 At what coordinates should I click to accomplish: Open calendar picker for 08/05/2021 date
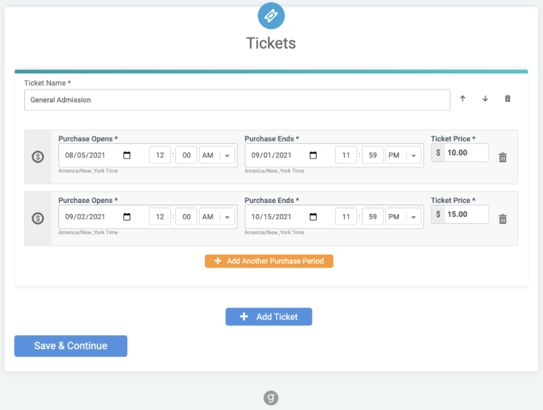[127, 156]
